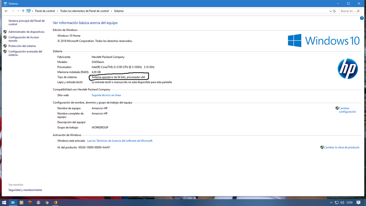This screenshot has height=206, width=366.
Task: Click the WORKGROUP value
Action: tap(100, 127)
